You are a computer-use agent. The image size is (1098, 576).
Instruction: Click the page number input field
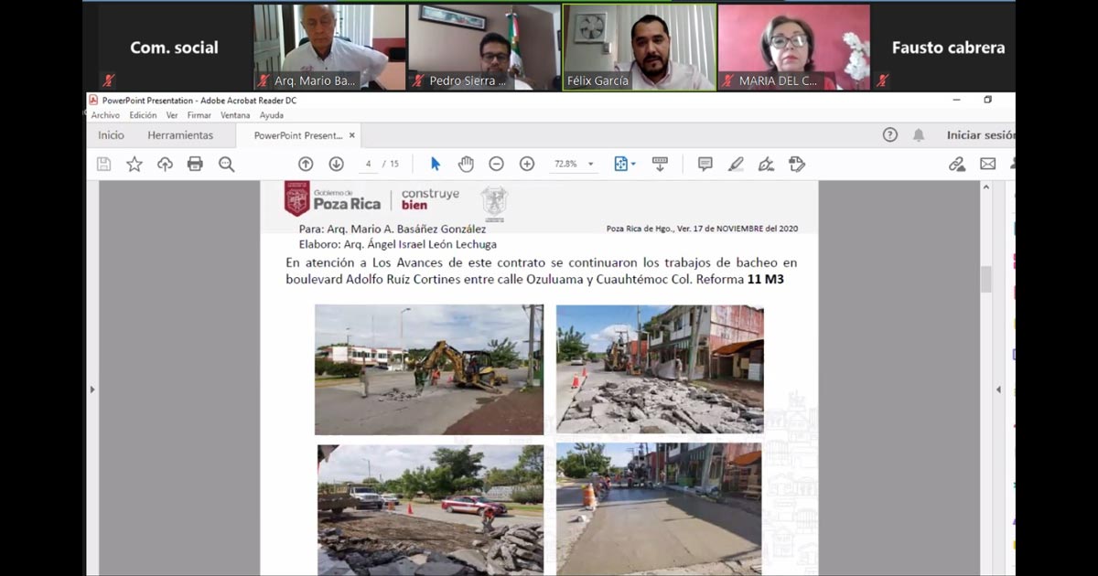(x=369, y=164)
